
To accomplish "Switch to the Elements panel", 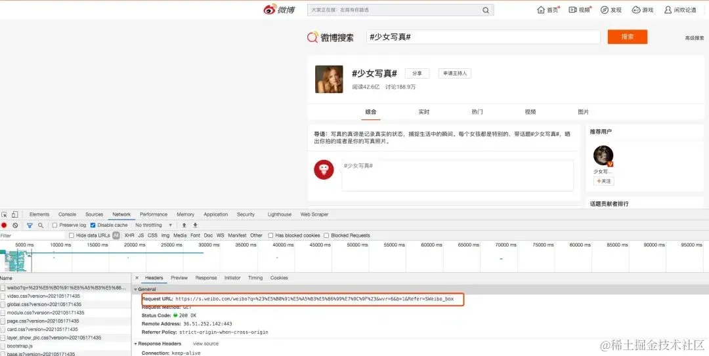I will (x=39, y=214).
